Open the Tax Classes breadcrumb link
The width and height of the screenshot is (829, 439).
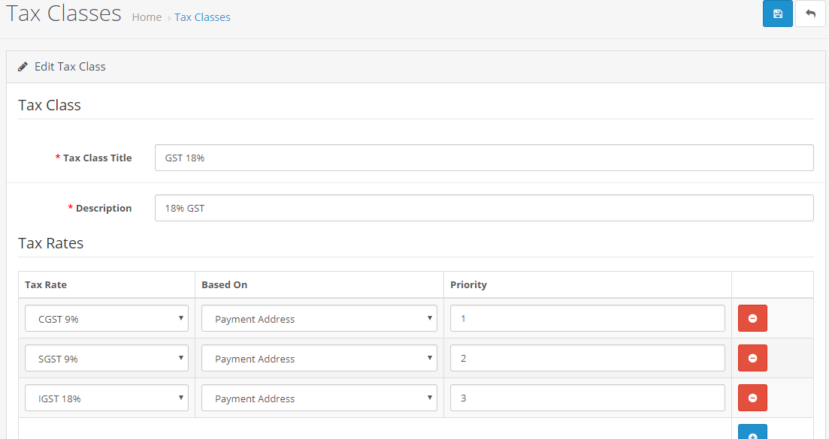202,17
